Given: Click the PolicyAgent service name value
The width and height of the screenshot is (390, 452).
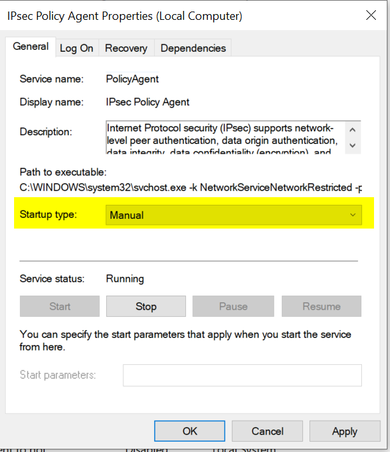Looking at the screenshot, I should tap(132, 79).
